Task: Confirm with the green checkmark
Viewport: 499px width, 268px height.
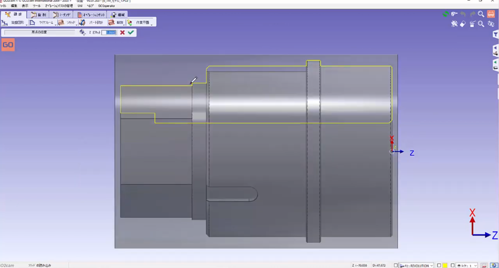Action: coord(131,32)
